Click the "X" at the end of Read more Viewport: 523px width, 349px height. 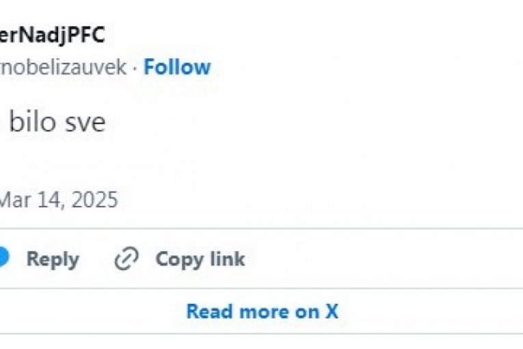[331, 312]
